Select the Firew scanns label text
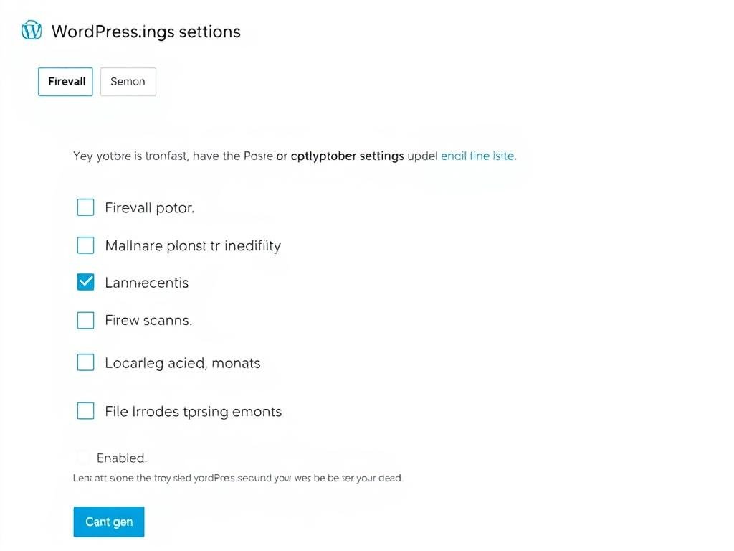 tap(148, 320)
